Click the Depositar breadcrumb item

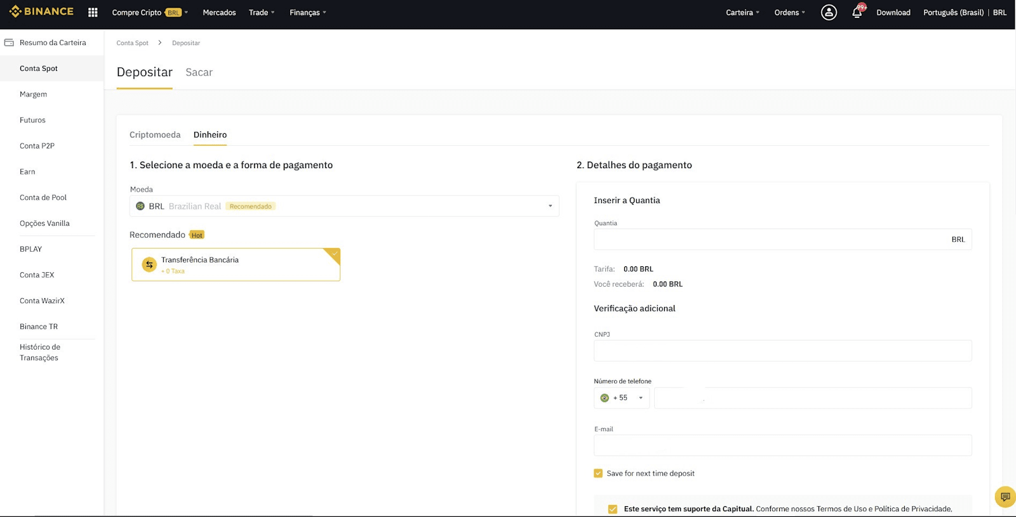point(186,43)
